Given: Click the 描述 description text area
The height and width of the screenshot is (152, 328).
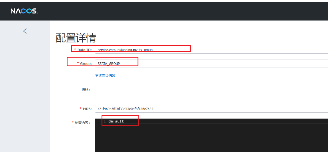Looking at the screenshot, I should point(212,93).
